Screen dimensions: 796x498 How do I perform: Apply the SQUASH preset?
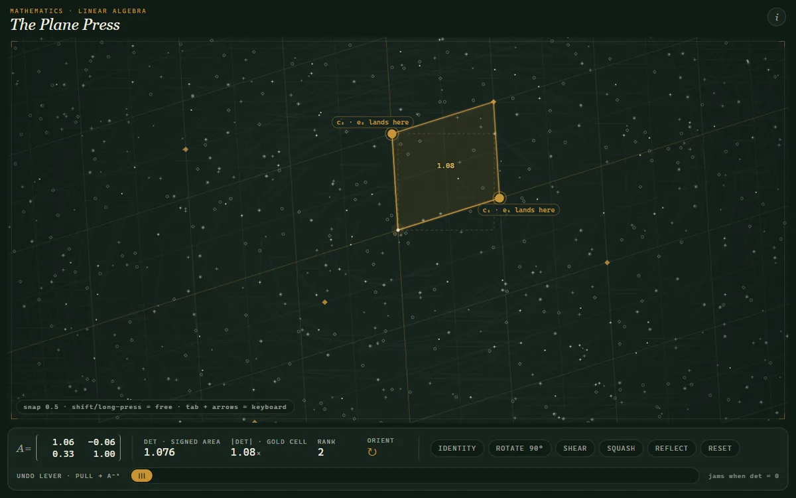point(621,448)
